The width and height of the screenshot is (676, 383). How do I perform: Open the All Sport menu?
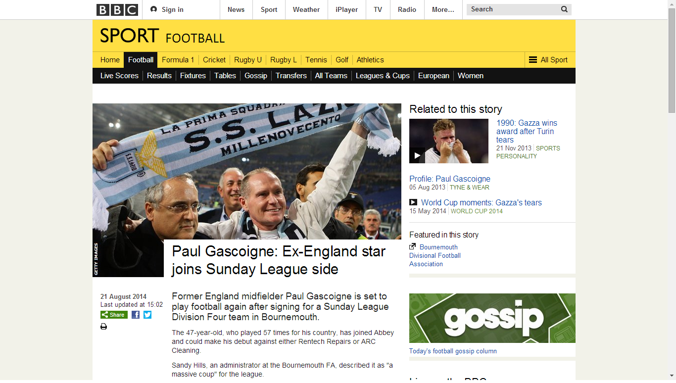tap(548, 60)
